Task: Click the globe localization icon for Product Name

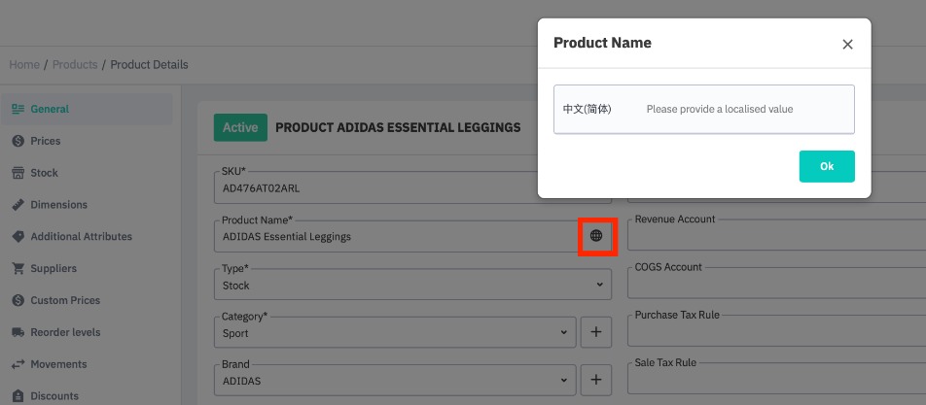Action: tap(596, 236)
